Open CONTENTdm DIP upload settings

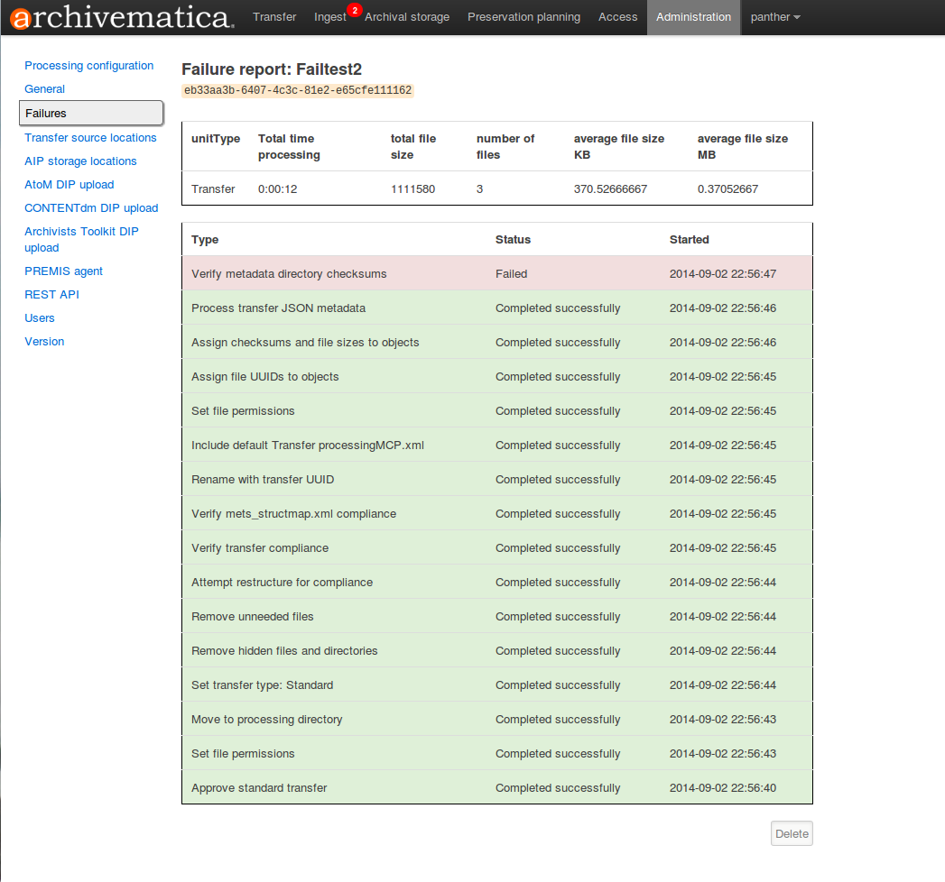(91, 208)
